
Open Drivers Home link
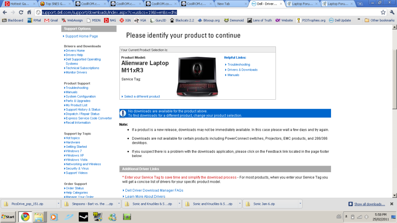point(75,51)
